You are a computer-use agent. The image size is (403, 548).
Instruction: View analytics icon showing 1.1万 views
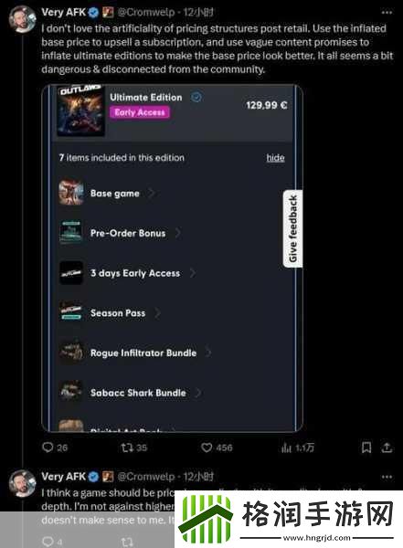coord(286,448)
